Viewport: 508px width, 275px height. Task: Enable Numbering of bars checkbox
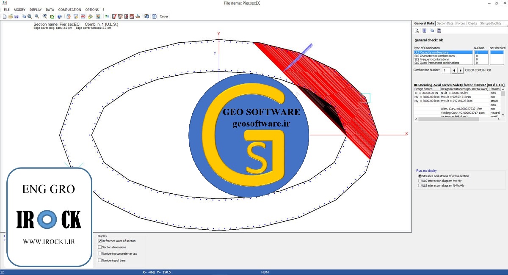tap(100, 260)
